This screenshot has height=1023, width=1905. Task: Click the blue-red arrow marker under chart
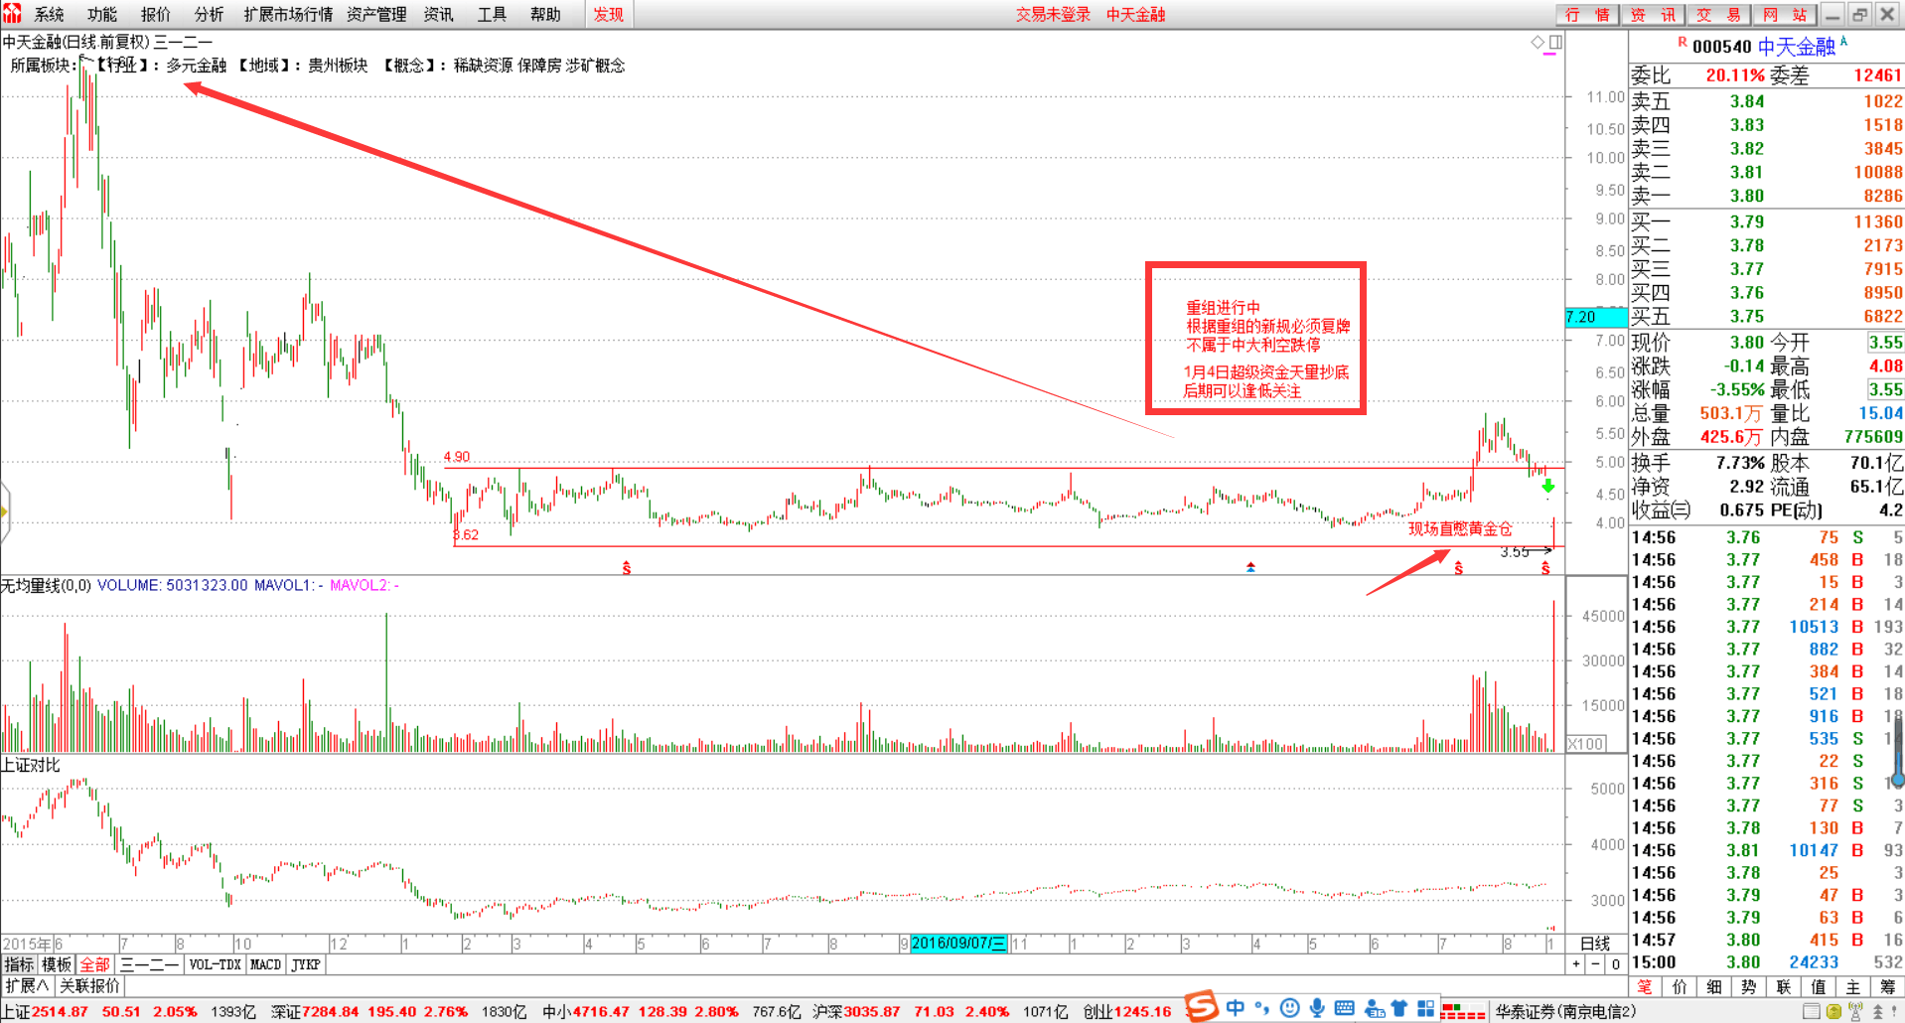tap(1250, 567)
